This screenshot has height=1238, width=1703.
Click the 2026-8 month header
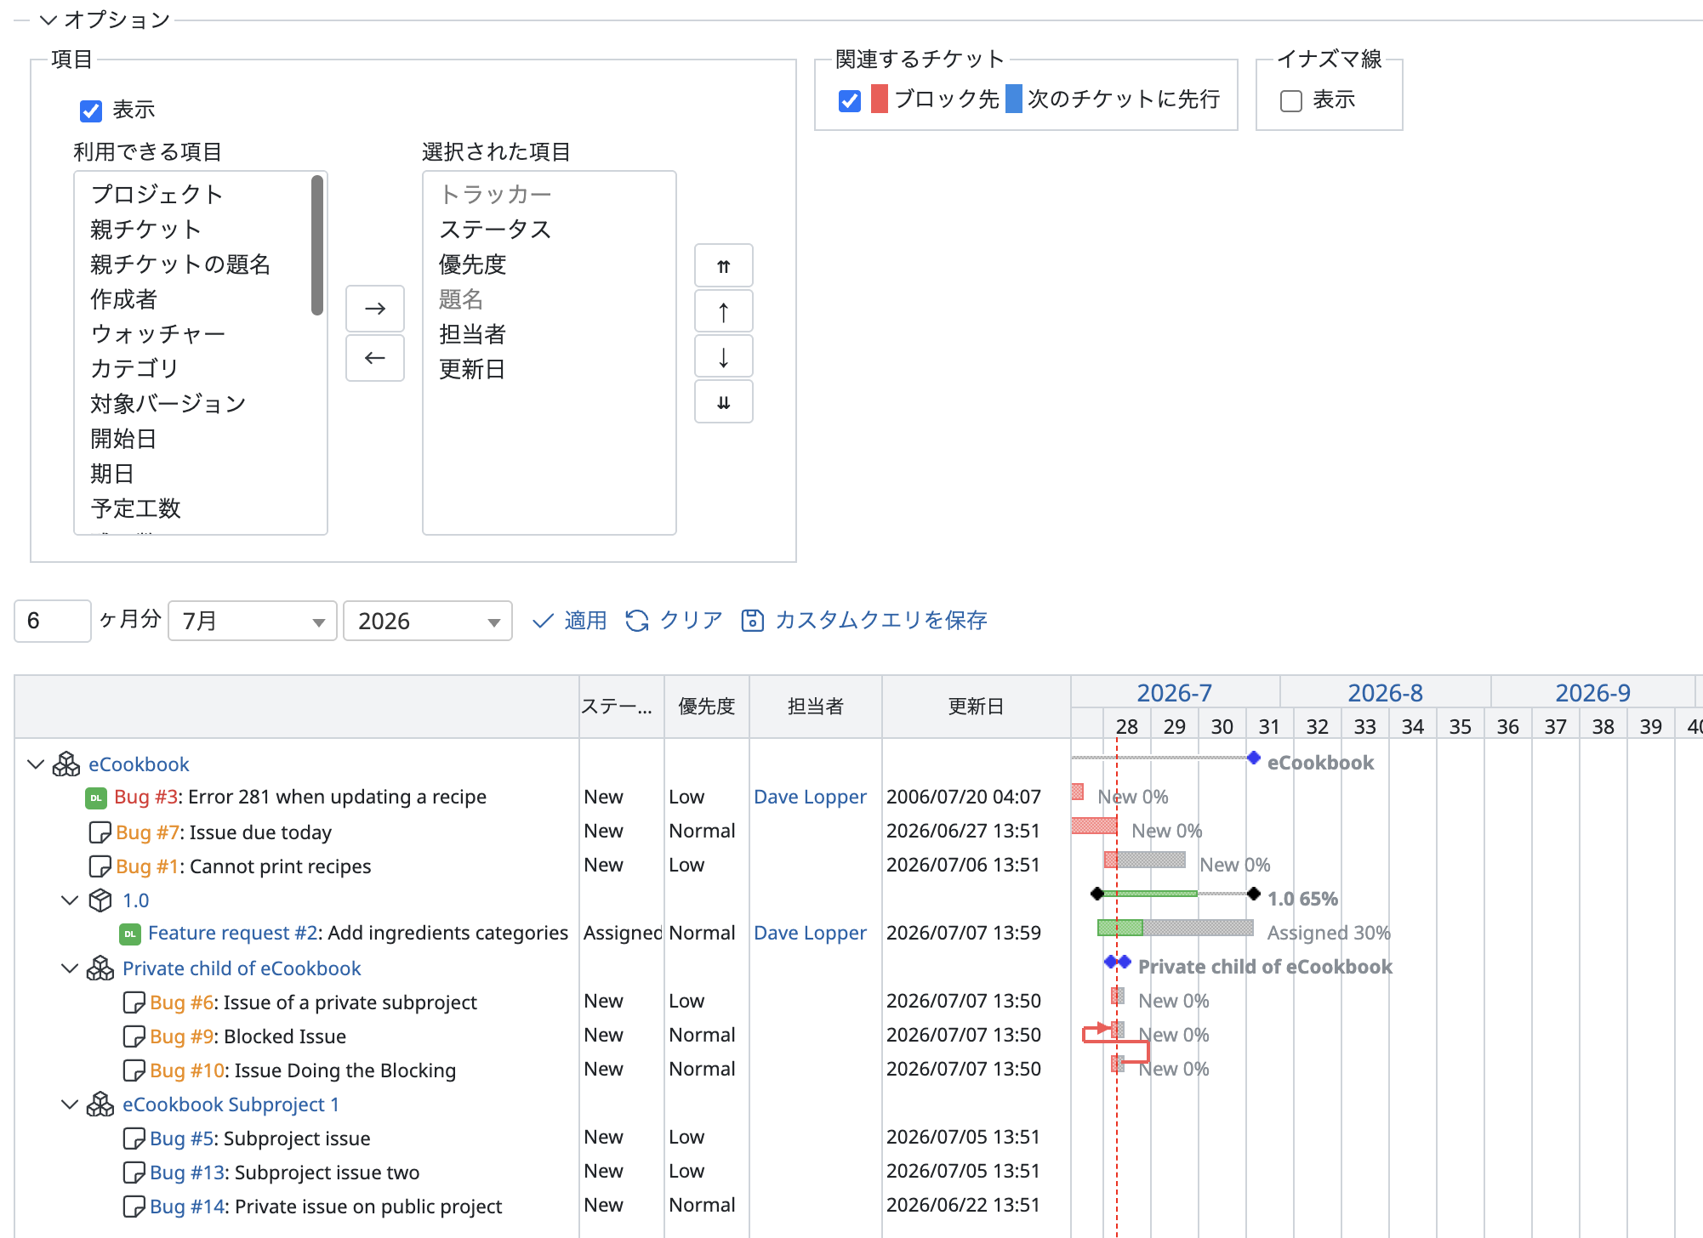(1385, 692)
